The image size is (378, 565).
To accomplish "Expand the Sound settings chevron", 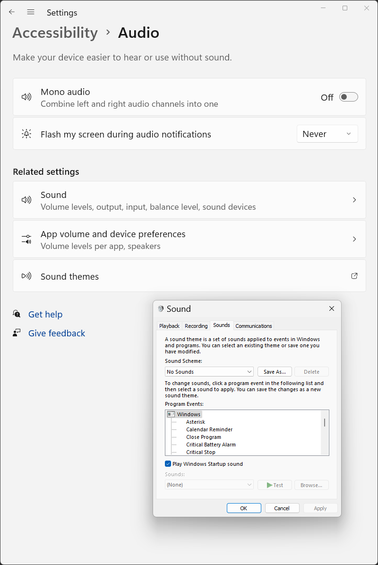I will pos(354,200).
